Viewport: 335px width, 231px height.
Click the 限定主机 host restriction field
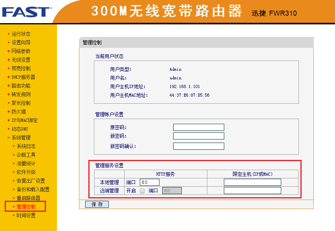pos(252,182)
